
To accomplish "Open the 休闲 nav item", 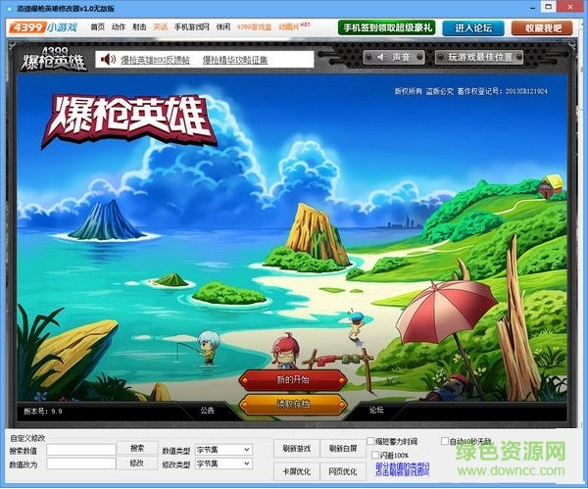I will 223,27.
